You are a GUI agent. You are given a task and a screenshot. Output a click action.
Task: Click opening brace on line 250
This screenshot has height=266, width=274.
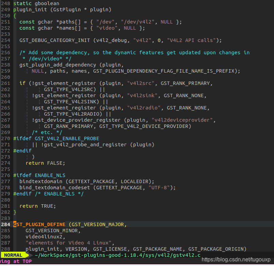(x=15, y=16)
